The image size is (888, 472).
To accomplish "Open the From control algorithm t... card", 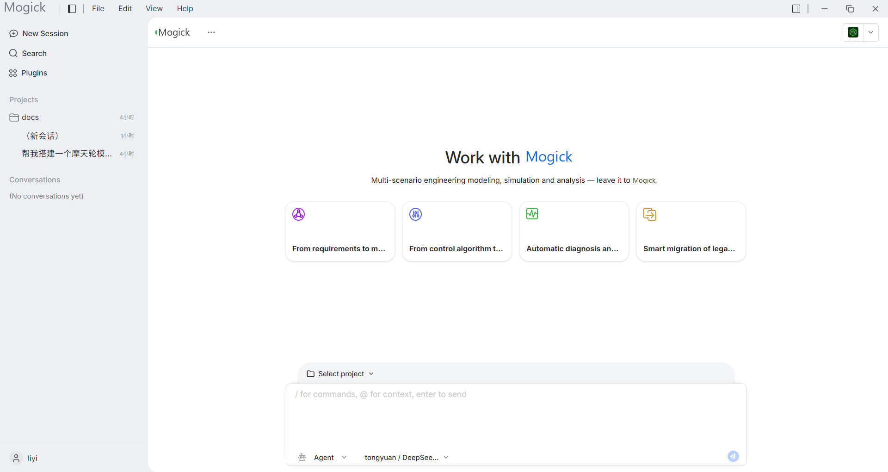I will click(457, 231).
